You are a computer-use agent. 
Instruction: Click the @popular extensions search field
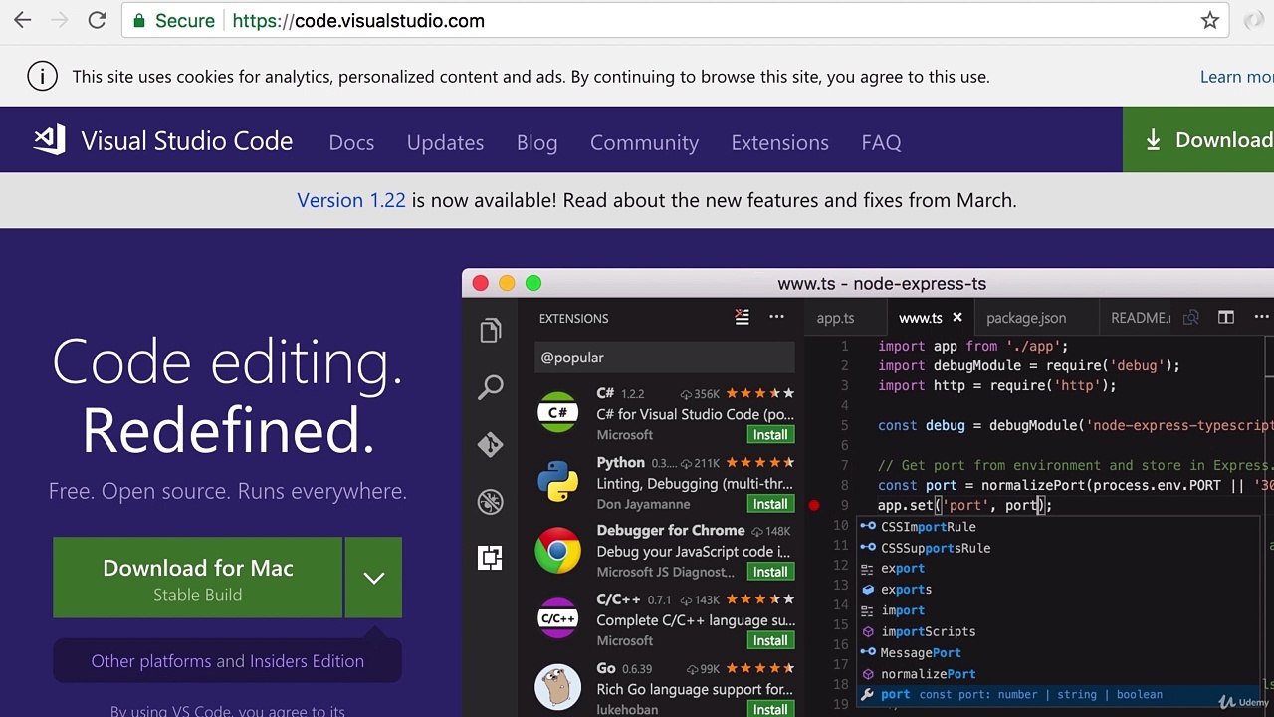pos(665,358)
